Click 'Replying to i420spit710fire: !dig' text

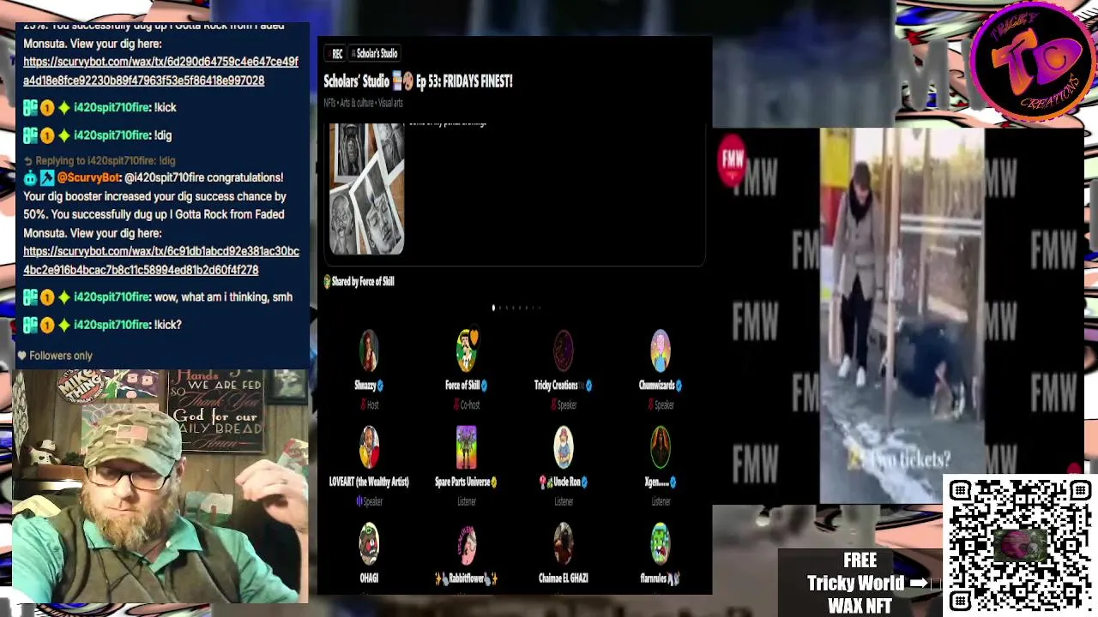click(105, 160)
